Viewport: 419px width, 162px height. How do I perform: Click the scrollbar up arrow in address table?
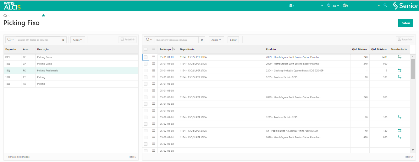coord(413,56)
